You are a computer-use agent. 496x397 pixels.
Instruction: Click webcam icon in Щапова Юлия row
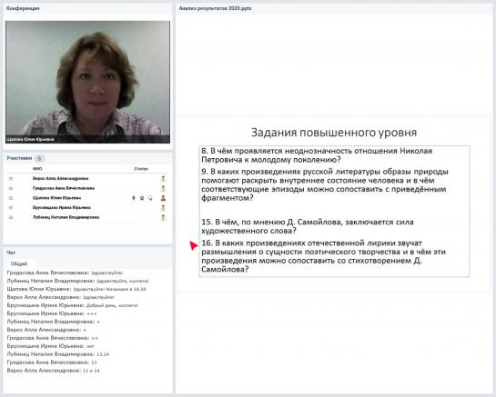point(142,198)
